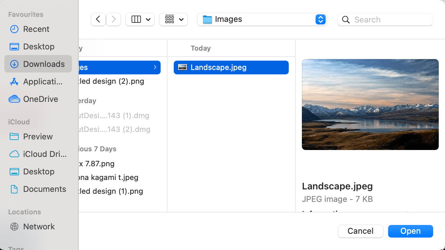Viewport: 445px width, 250px height.
Task: Navigate back using the back arrow
Action: tap(98, 19)
